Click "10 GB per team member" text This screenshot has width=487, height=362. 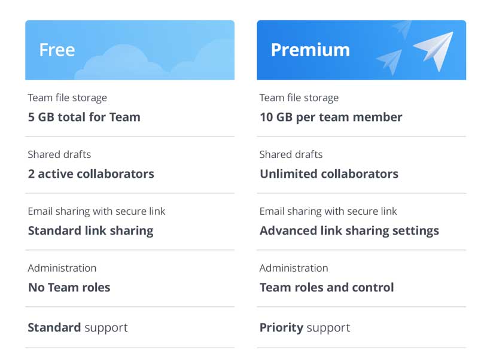pos(331,117)
